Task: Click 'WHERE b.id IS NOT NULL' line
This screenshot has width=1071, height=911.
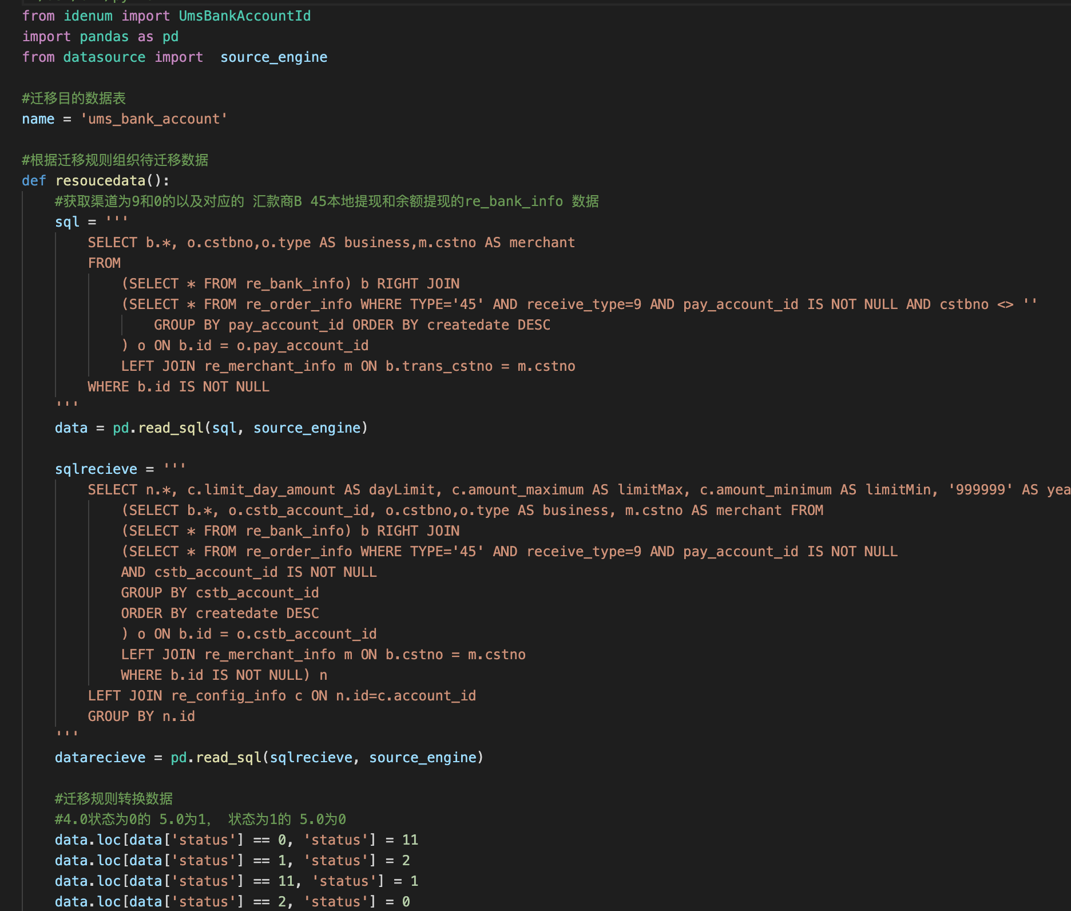Action: 178,387
